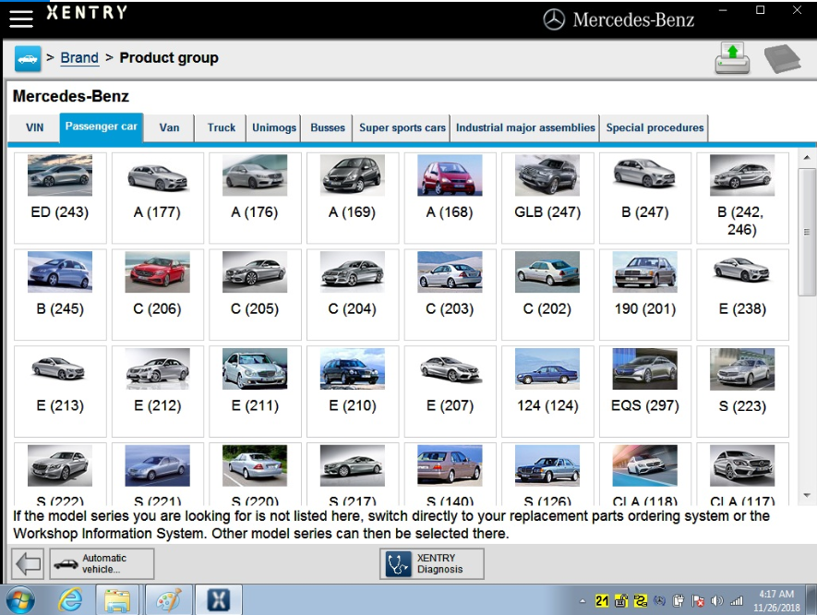Screen dimensions: 817x615
Task: Click the printer export icon
Action: (732, 58)
